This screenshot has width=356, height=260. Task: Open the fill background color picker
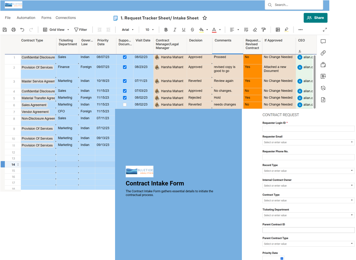click(x=202, y=30)
